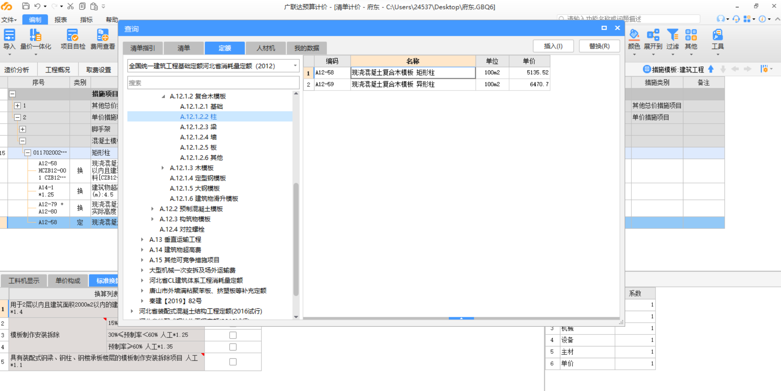The image size is (781, 391).
Task: Click the gray left arrow icon
Action: tap(735, 69)
